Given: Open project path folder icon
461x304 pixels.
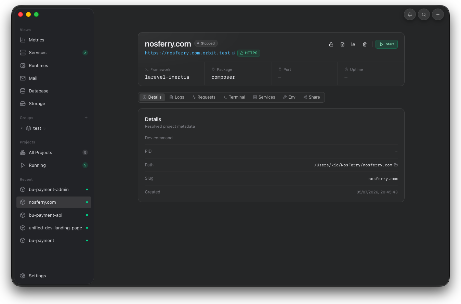Looking at the screenshot, I should pos(396,165).
